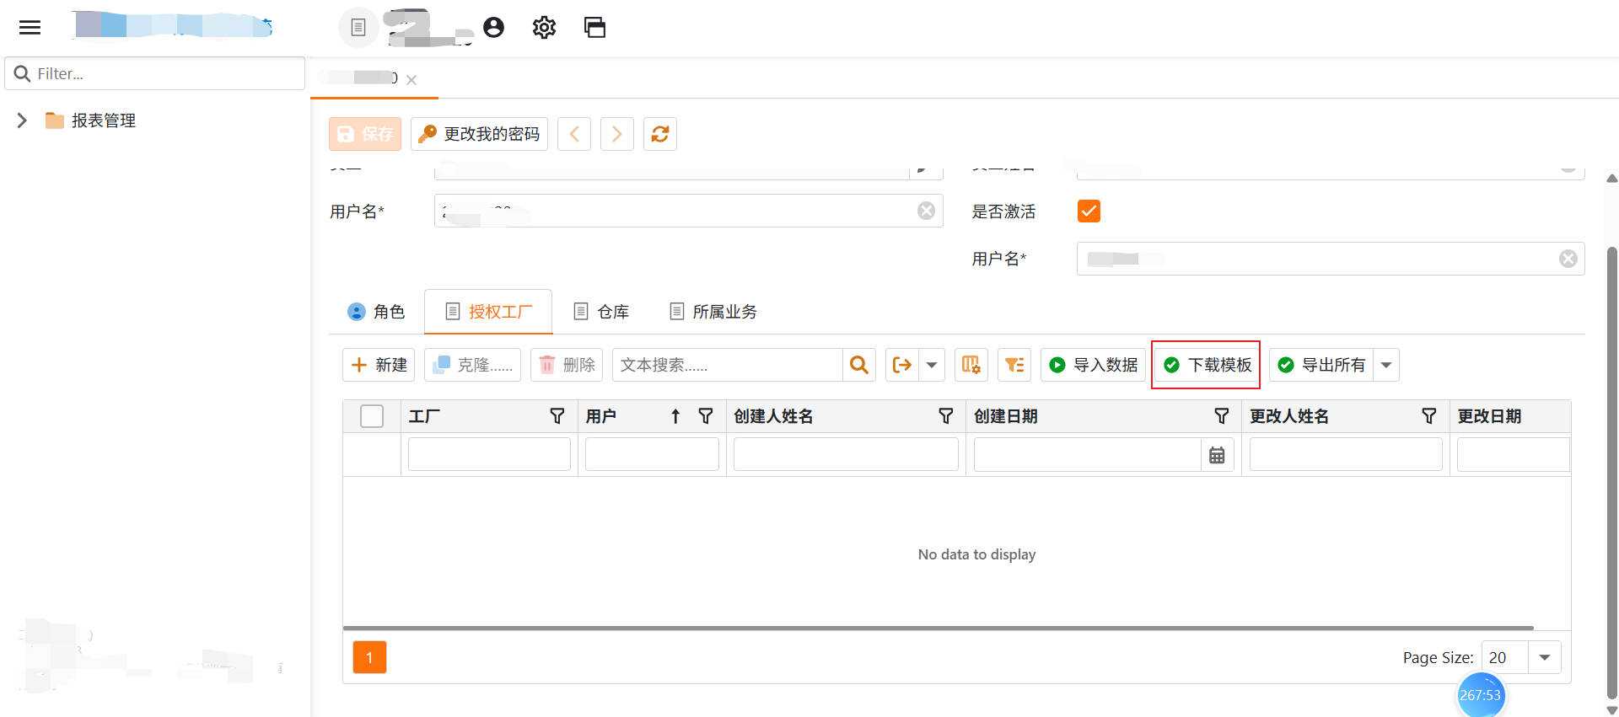1619x717 pixels.
Task: Click the orange refresh icon
Action: pyautogui.click(x=660, y=134)
